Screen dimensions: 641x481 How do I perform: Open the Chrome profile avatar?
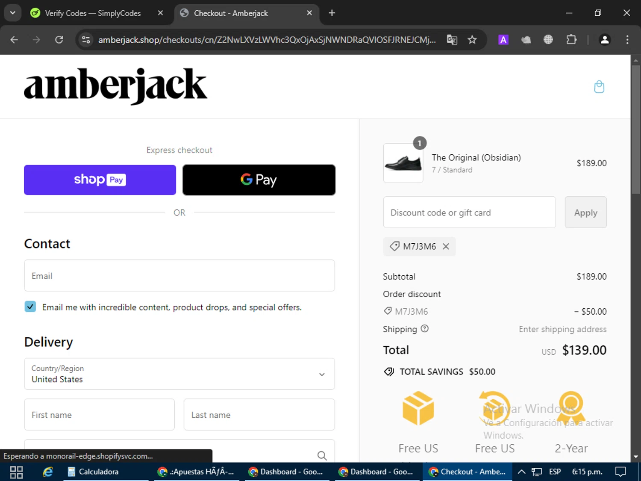(605, 40)
